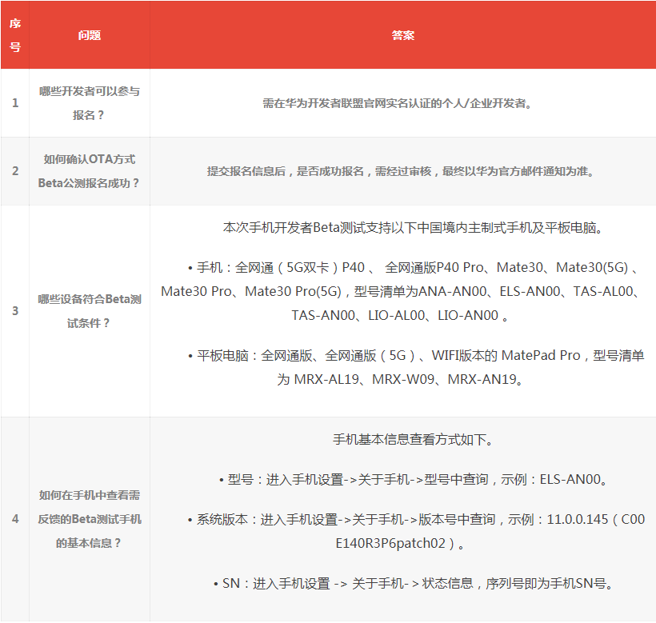The image size is (656, 623).
Task: Click bullet line starting 平板电脑：全网通版
Action: click(x=416, y=356)
